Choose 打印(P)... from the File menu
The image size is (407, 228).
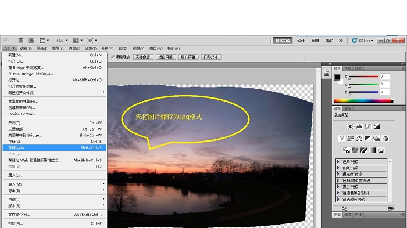click(55, 223)
